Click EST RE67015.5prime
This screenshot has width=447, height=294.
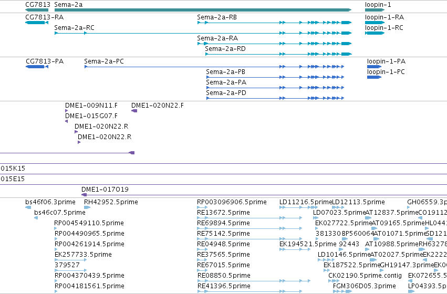pos(223,265)
